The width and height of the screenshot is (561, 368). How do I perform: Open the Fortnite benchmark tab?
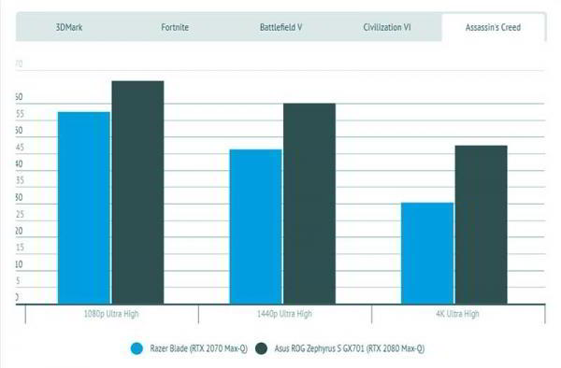175,27
